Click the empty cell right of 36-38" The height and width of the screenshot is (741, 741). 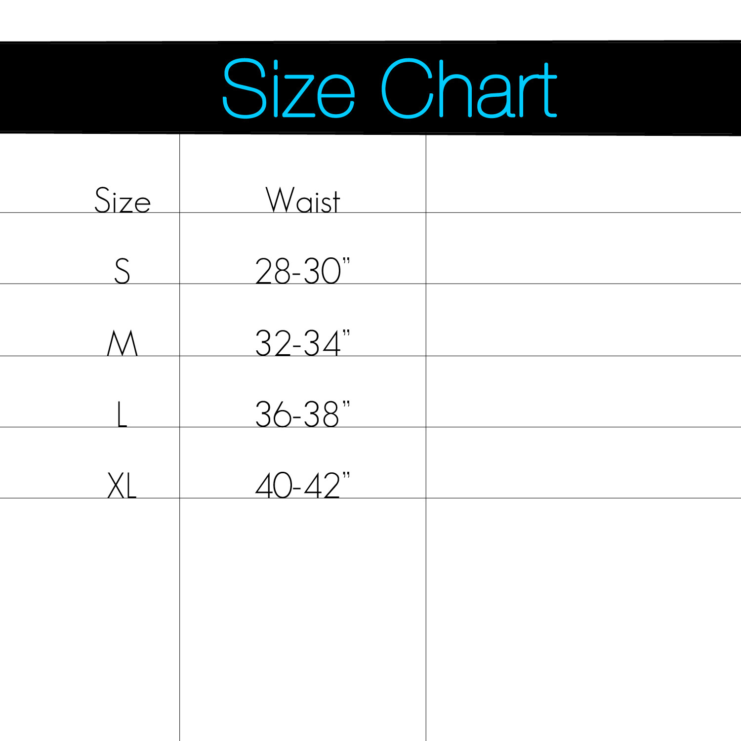tap(583, 391)
